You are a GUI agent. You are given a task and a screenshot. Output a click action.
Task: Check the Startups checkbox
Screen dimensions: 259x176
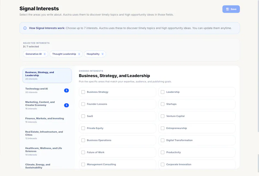163,104
